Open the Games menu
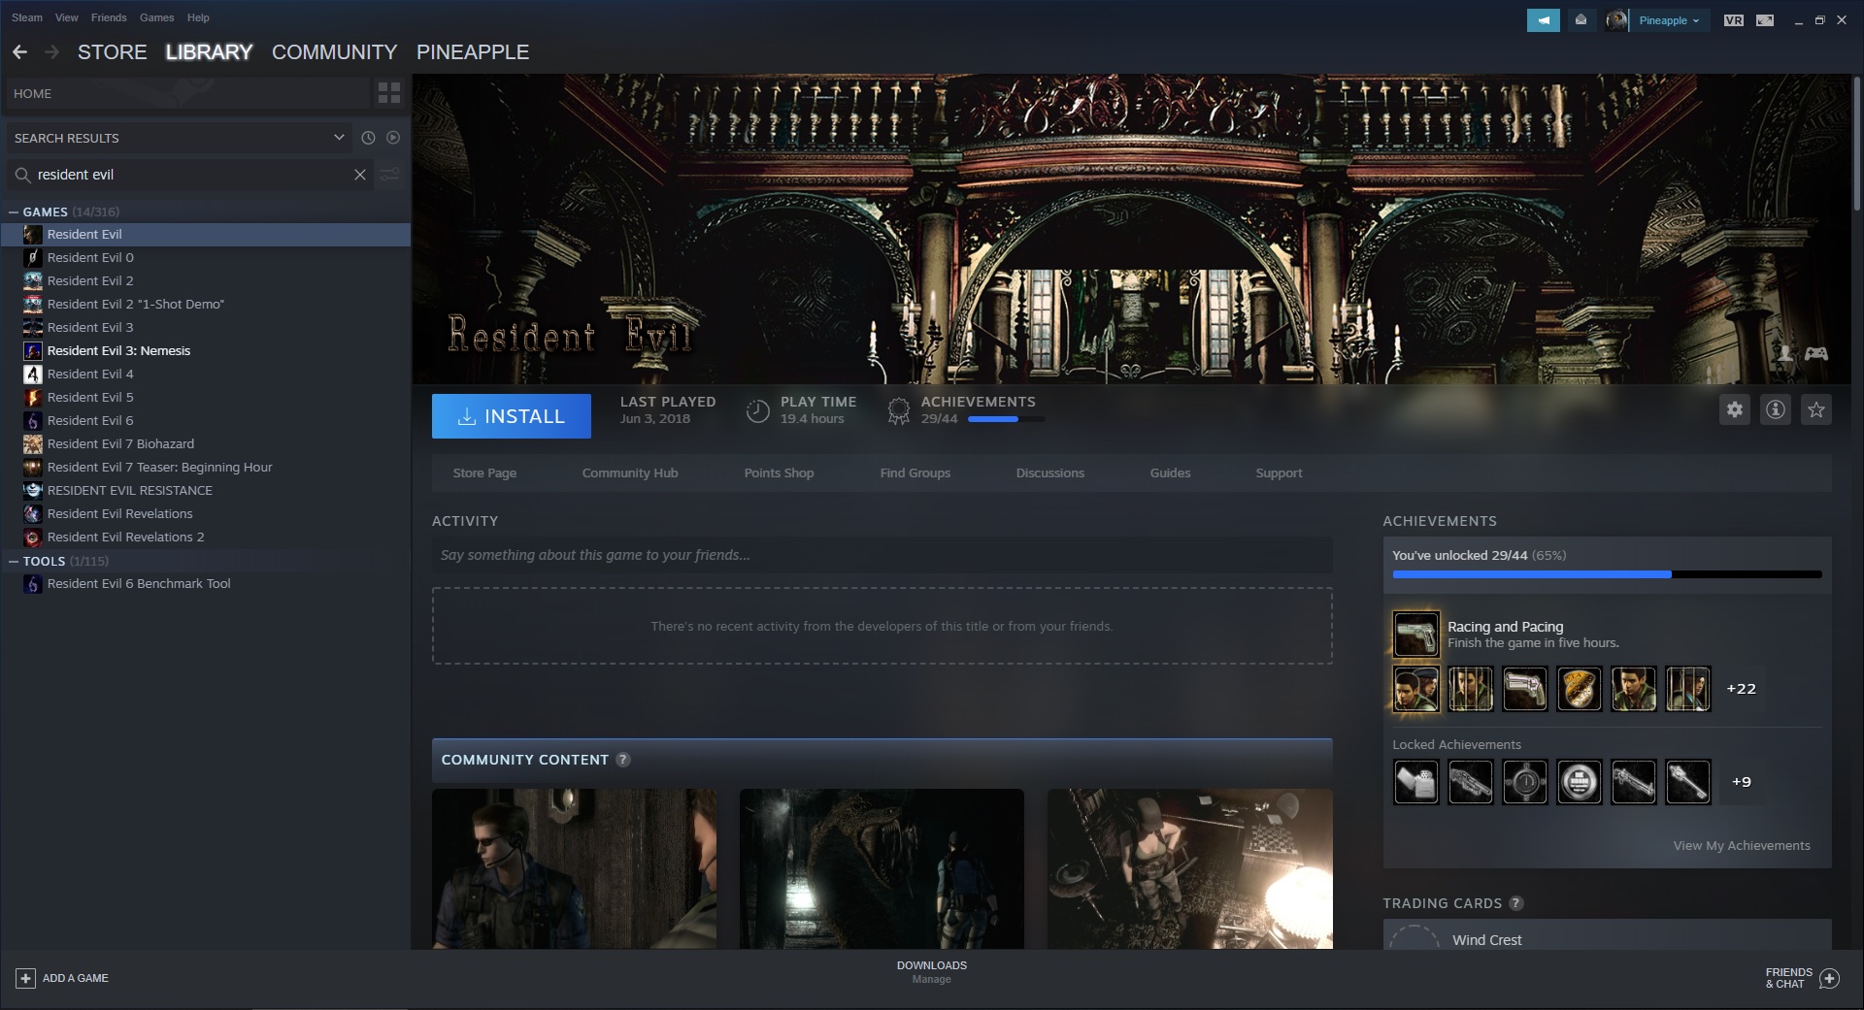 156,17
